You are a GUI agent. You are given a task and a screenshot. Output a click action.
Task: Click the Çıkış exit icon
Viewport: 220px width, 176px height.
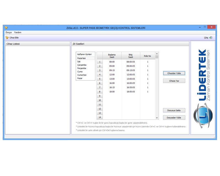click(x=211, y=38)
